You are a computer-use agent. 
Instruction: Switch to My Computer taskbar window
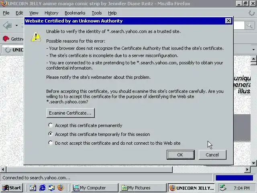coord(95,188)
